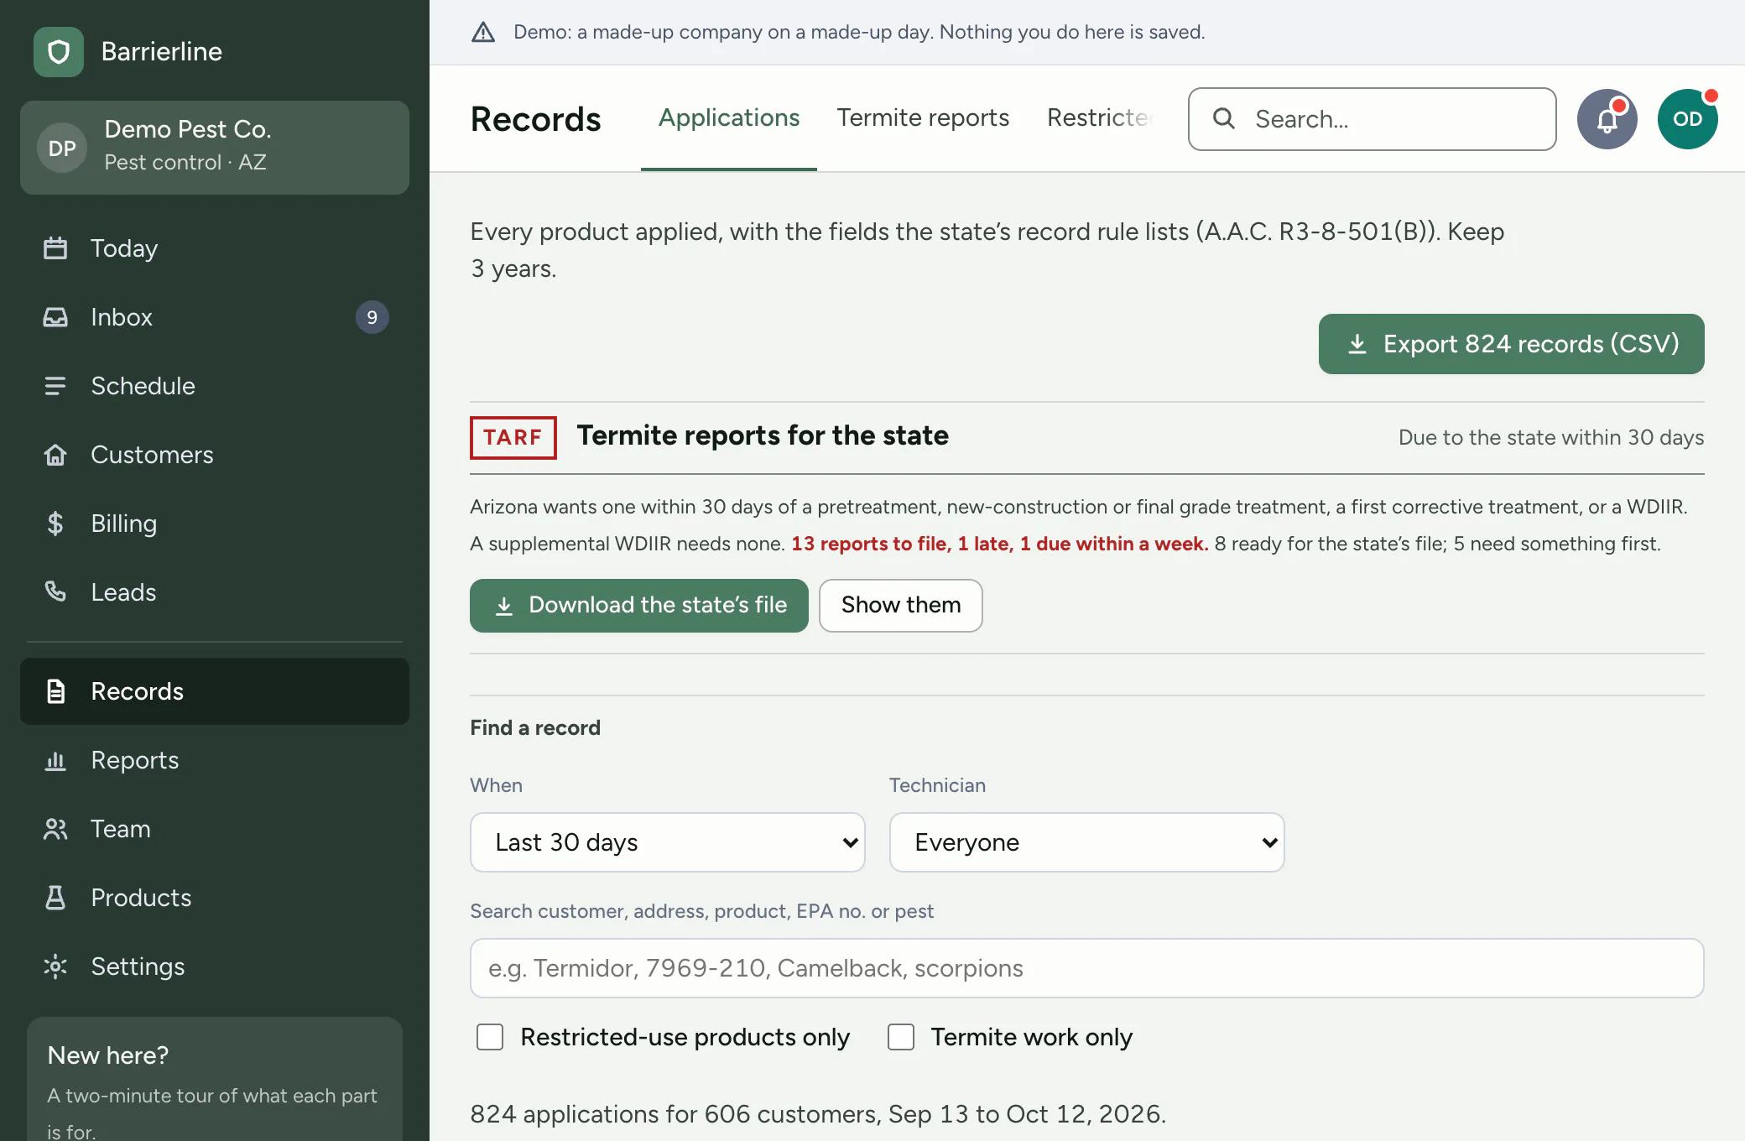Open the OD user avatar menu

tap(1687, 119)
